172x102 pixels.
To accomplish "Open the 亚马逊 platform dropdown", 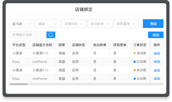I will click(x=21, y=24).
